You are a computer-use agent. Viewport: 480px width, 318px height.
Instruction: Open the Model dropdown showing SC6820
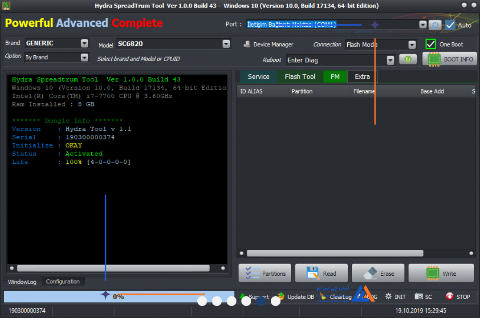coord(226,44)
